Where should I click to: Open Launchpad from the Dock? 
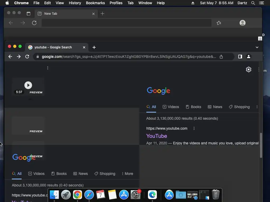pos(66,195)
